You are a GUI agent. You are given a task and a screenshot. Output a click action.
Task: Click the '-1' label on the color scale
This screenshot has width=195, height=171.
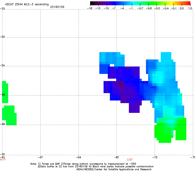click(131, 8)
